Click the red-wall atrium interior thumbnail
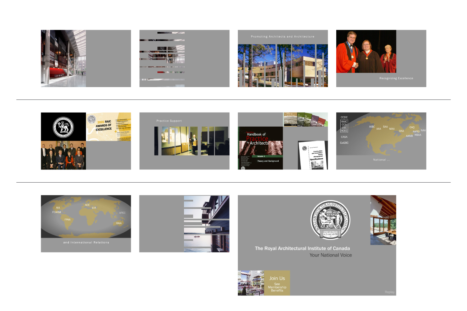 tap(63, 58)
